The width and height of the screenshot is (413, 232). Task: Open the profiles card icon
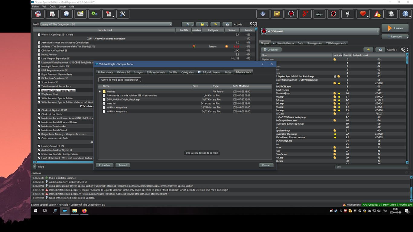[x=80, y=14]
